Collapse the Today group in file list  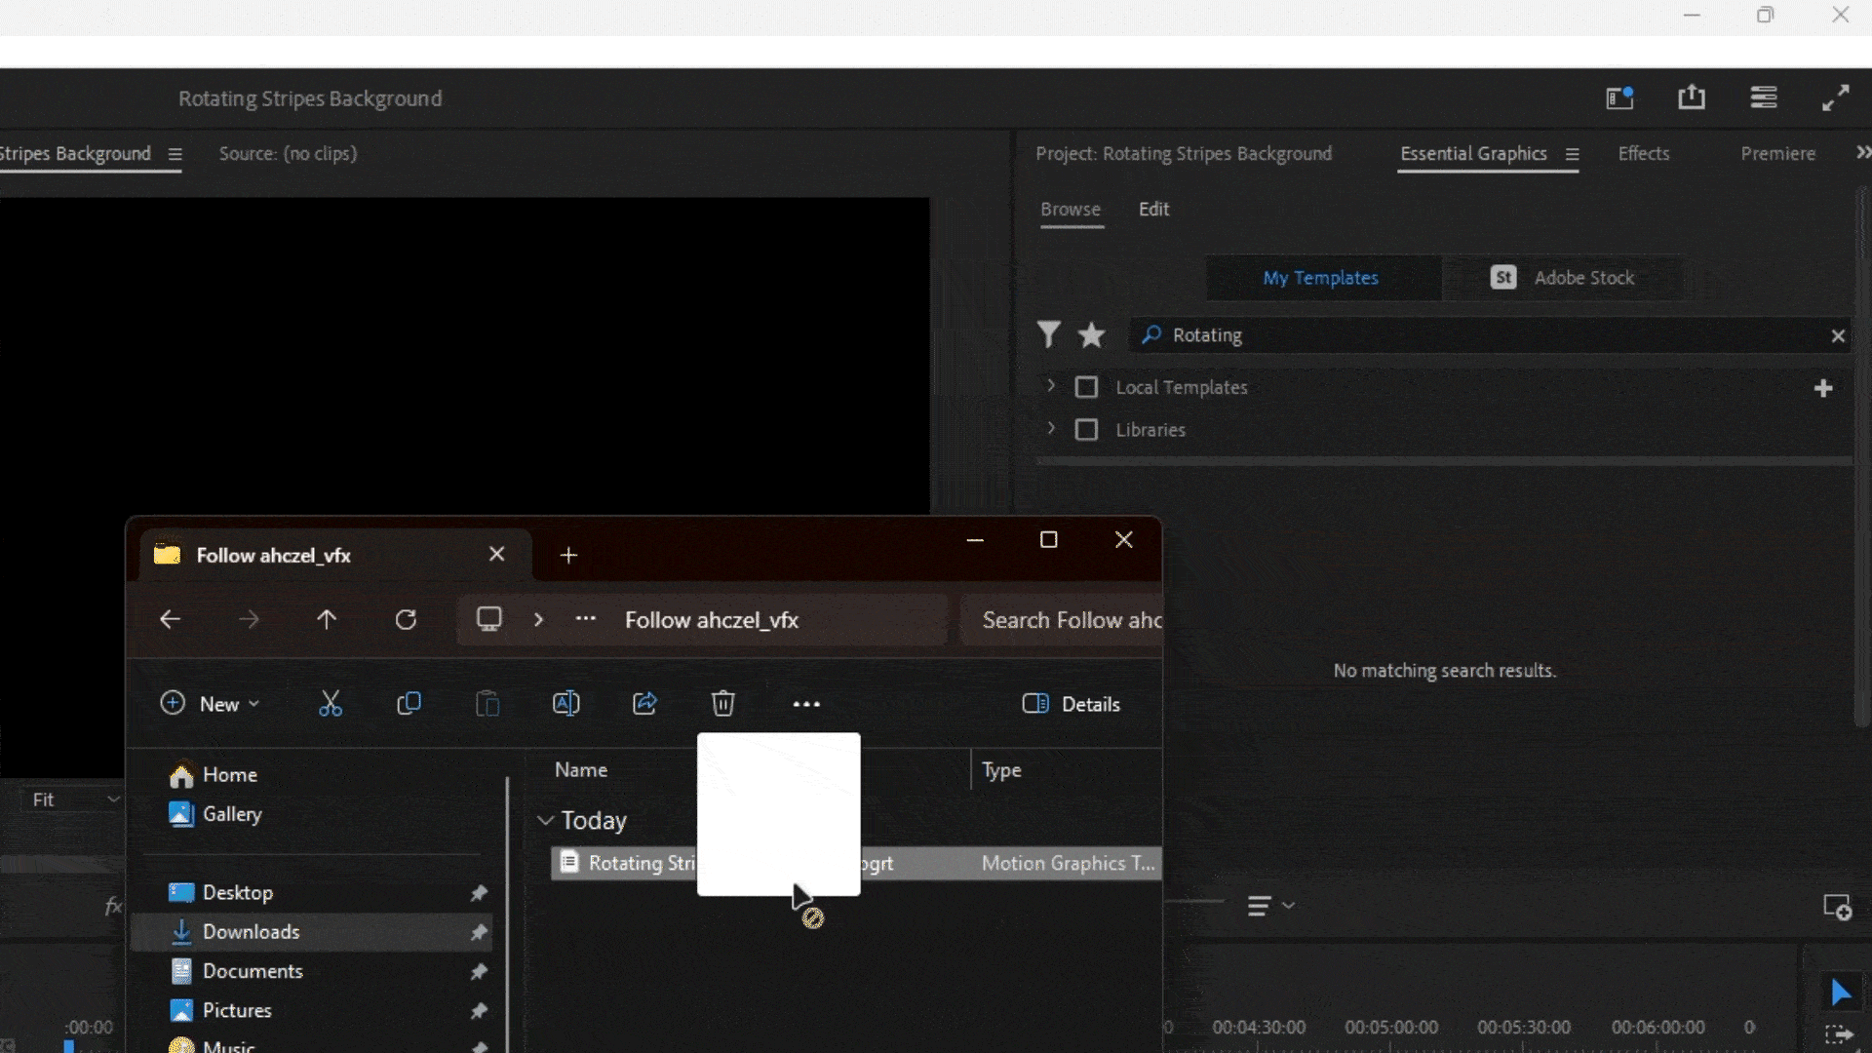545,821
